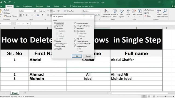Click the Delete cells icon
Viewport: 175px width, 98px height.
(134, 11)
